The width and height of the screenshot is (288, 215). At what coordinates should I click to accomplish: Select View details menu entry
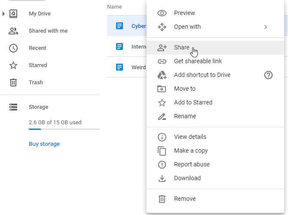tap(190, 137)
